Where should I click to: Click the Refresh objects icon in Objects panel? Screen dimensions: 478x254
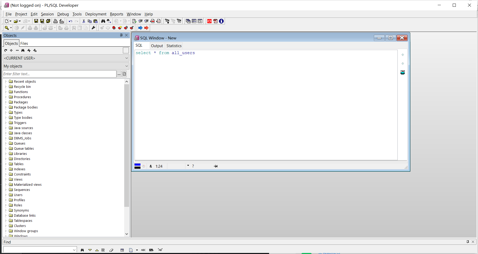pyautogui.click(x=6, y=50)
